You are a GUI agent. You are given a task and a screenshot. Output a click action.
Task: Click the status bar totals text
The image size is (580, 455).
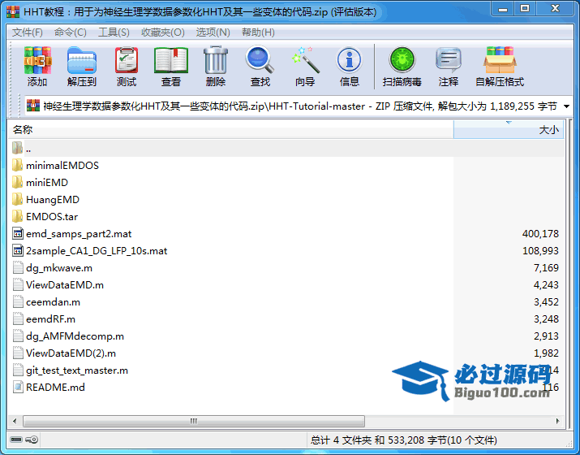click(403, 440)
